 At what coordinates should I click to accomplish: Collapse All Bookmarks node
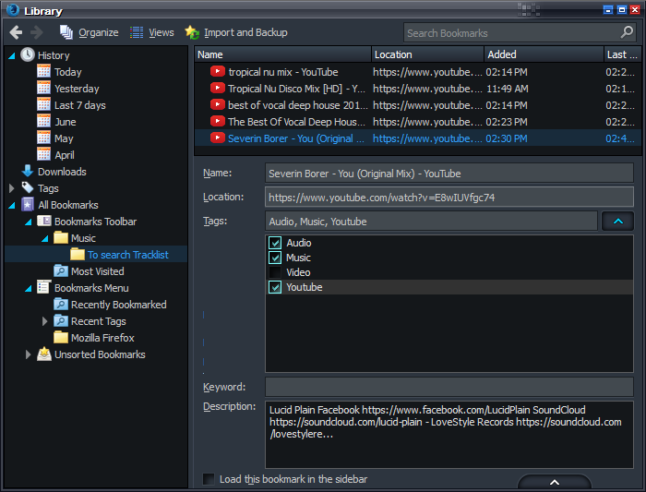[x=12, y=205]
